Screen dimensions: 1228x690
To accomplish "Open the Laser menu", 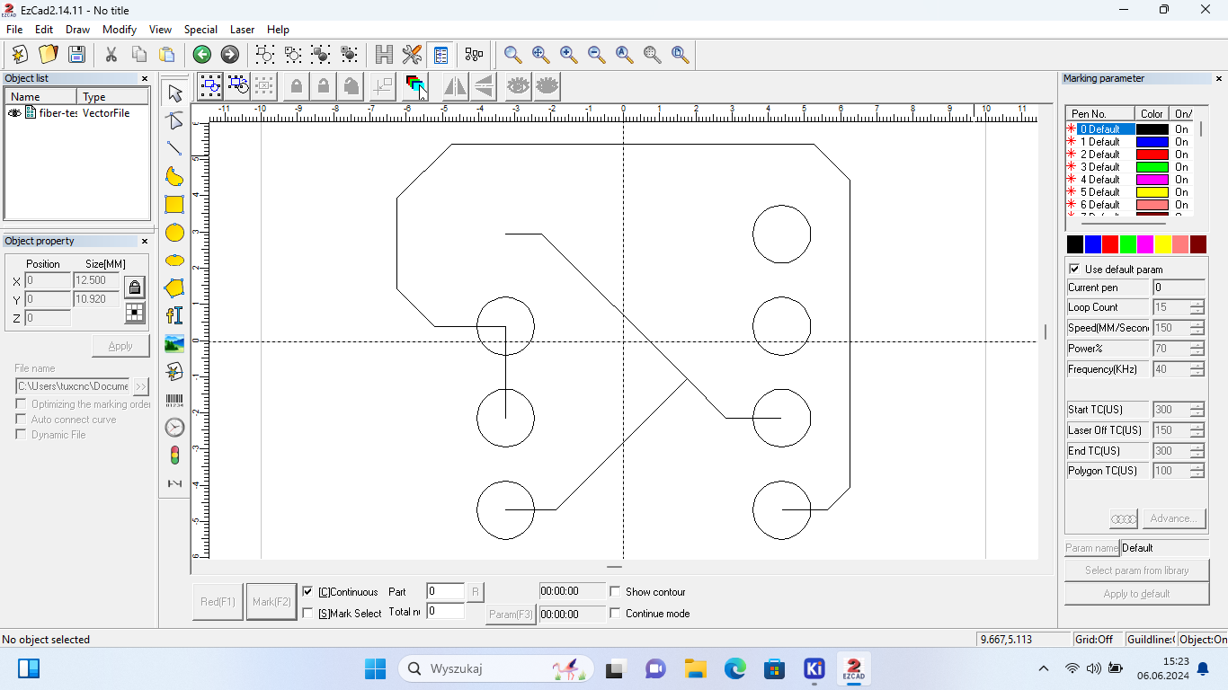I will click(x=242, y=30).
